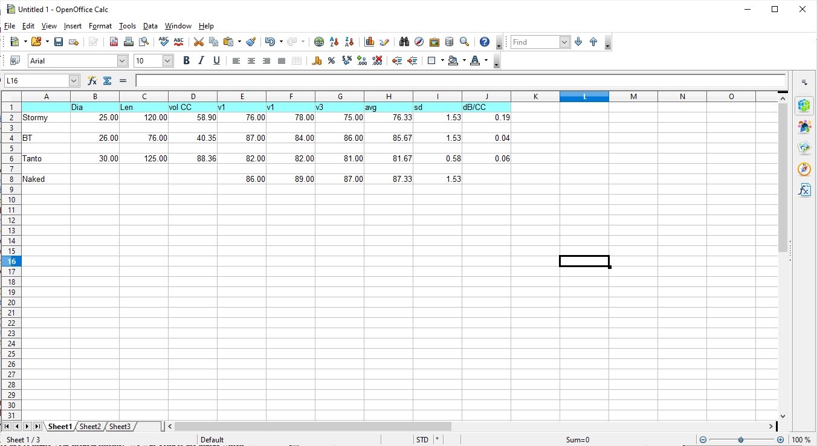The width and height of the screenshot is (817, 446).
Task: Open the Navigator compass icon in toolbar
Action: [419, 42]
